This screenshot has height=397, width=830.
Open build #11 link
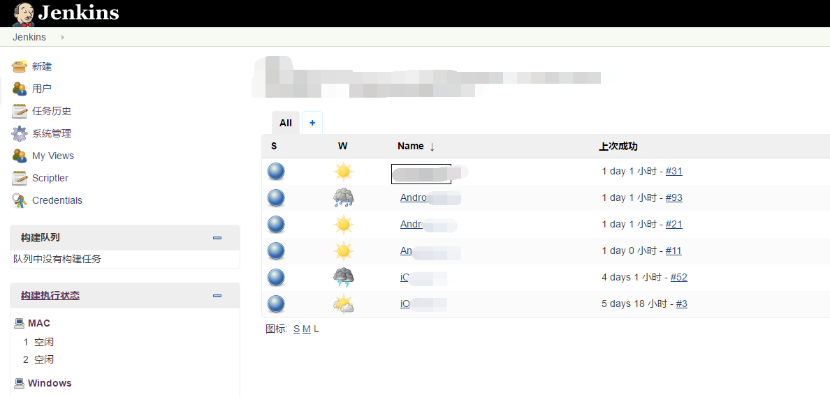[674, 250]
